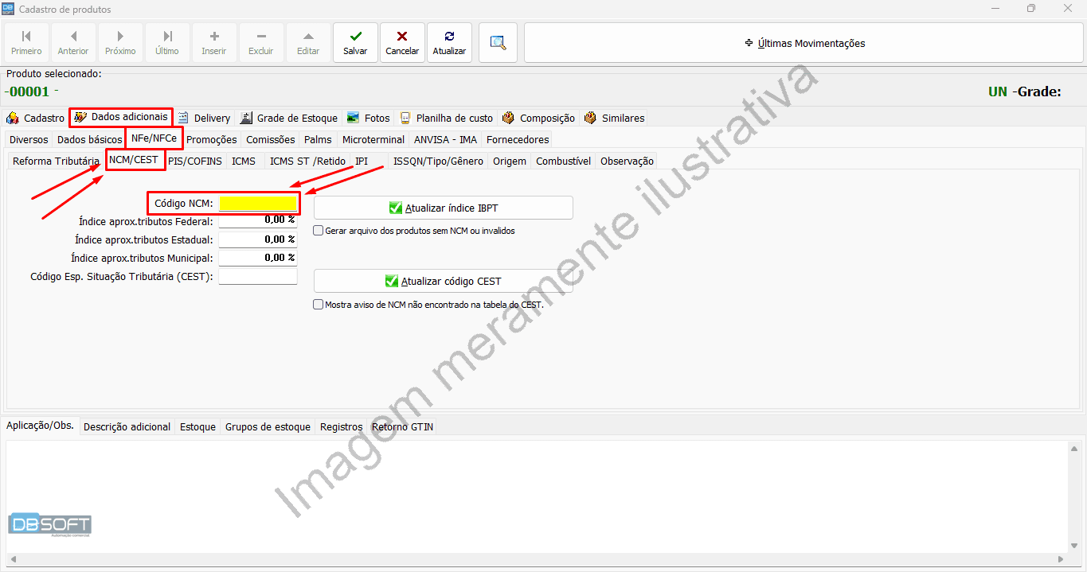Click the Atualizar código CEST button
Screen dimensions: 1087x572
pos(443,281)
